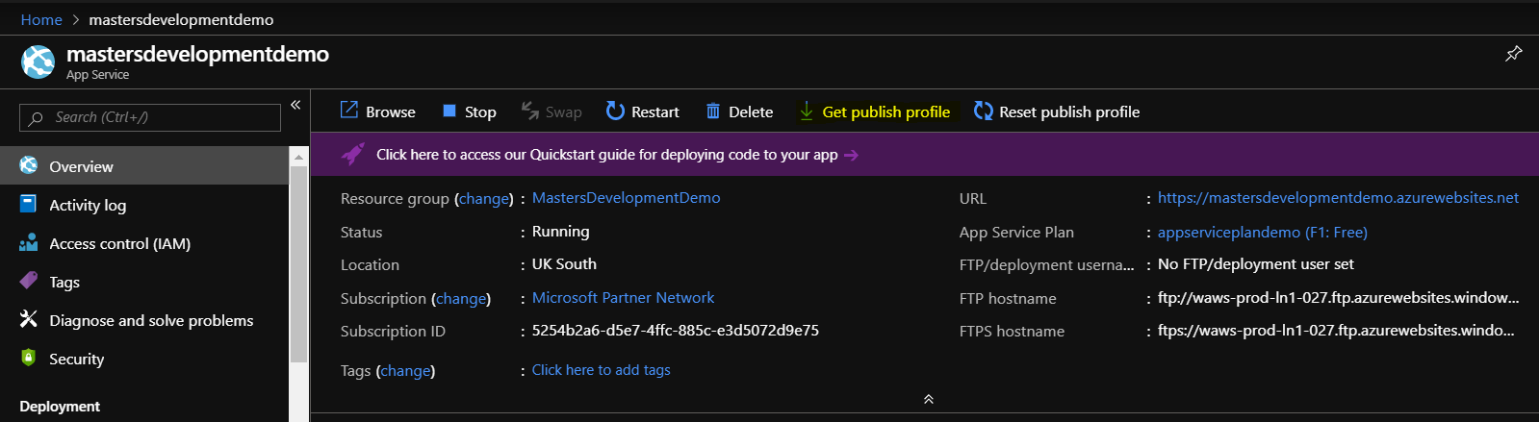Open the appserviceplandemo plan link
Screen dimensions: 1539x422
coord(1262,232)
